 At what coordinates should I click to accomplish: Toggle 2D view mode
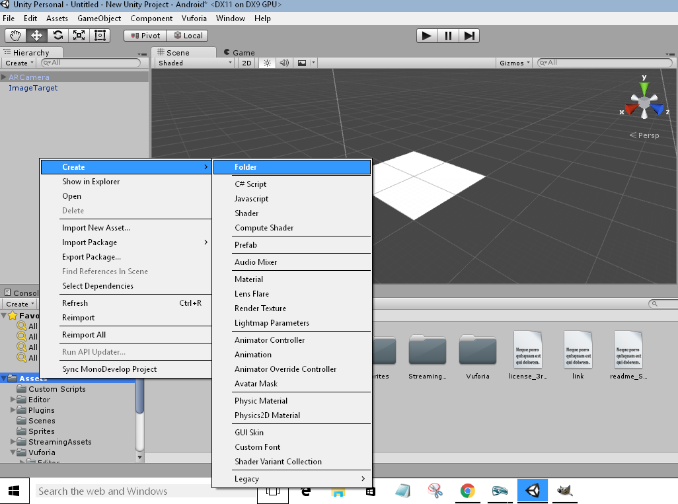[247, 62]
